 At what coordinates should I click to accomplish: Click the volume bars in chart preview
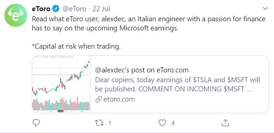(61, 104)
